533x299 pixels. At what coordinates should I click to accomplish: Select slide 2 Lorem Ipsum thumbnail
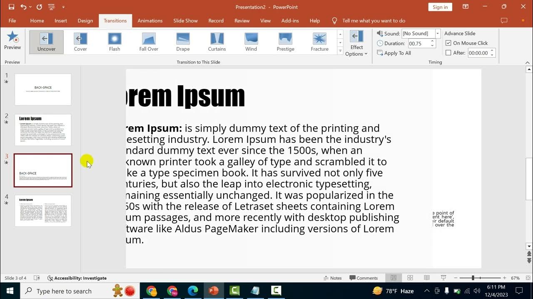(43, 130)
